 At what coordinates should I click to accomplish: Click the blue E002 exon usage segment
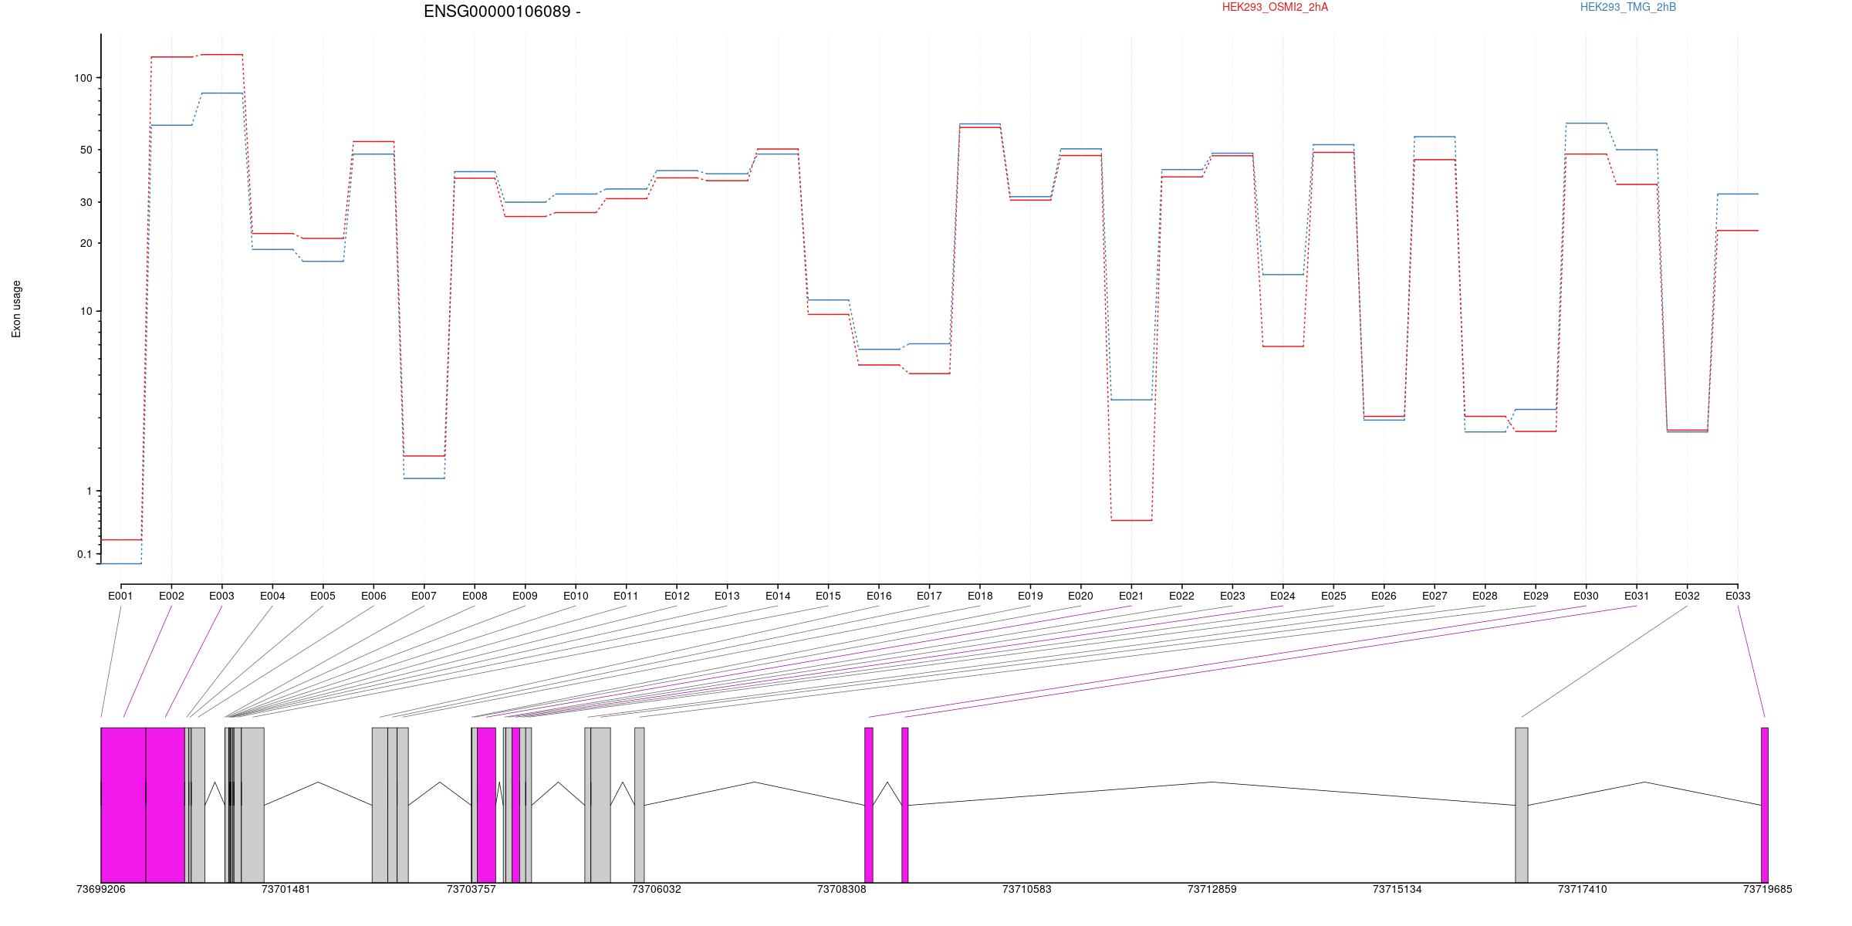coord(171,125)
